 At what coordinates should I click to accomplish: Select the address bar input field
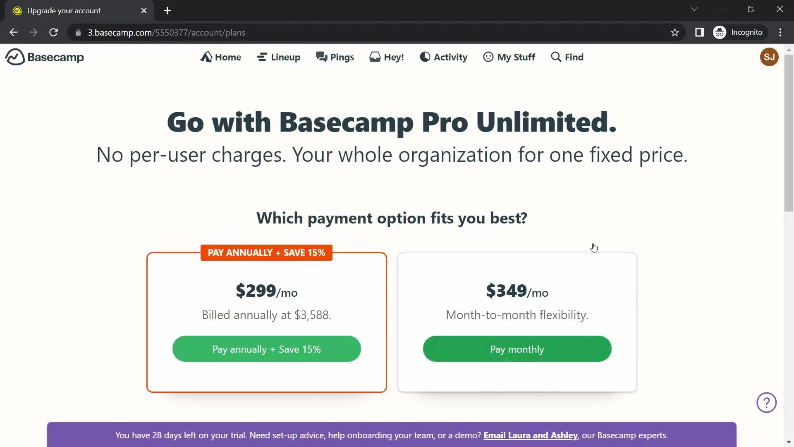[166, 32]
